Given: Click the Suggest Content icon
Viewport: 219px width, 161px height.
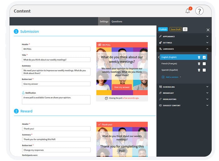Looking at the screenshot, I should point(160,105).
